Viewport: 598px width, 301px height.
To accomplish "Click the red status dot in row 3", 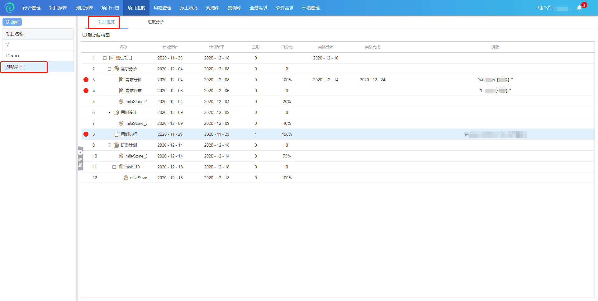I will pos(86,80).
